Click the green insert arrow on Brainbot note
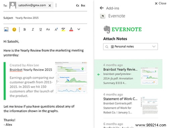Viewport: 171px width, 128px height. tap(99, 74)
